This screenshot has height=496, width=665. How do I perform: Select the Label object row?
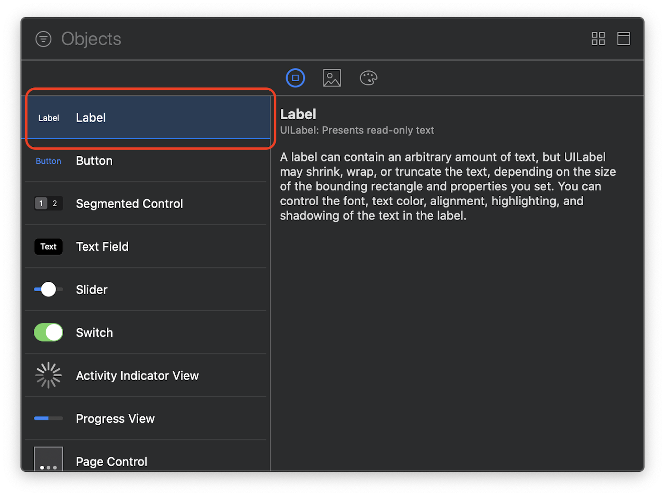(148, 118)
